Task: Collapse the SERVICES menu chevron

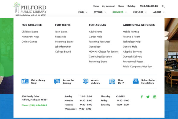Action: (x=126, y=12)
